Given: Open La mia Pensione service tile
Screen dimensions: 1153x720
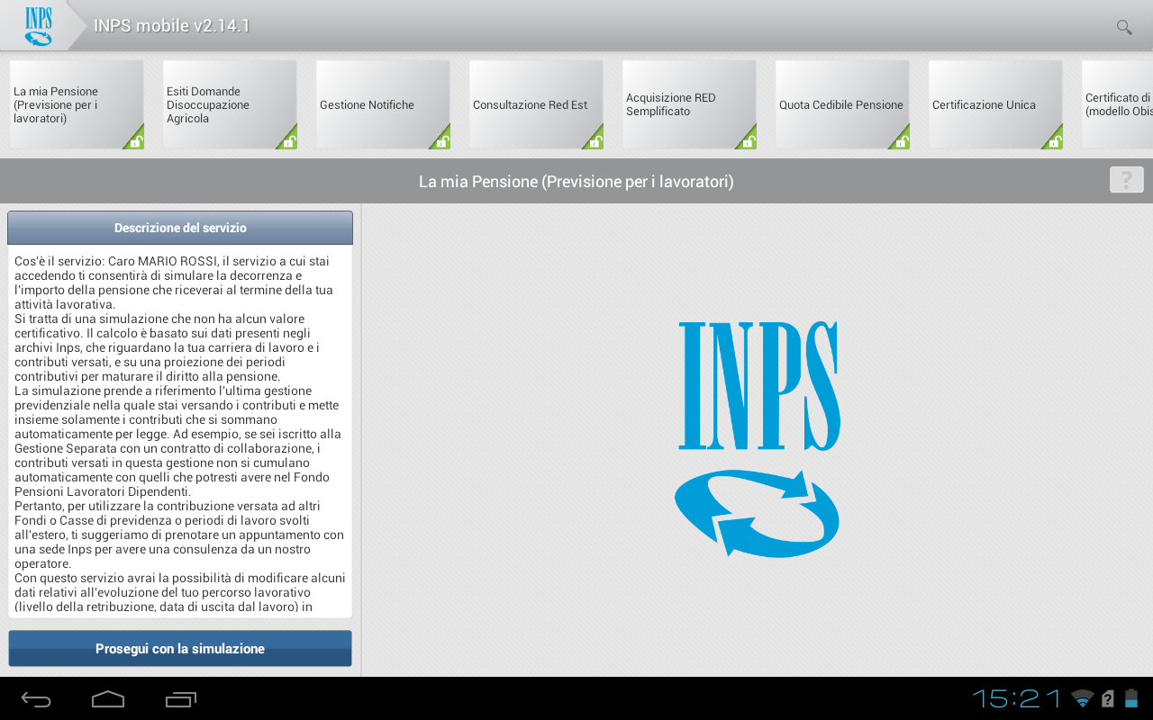Looking at the screenshot, I should 77,104.
